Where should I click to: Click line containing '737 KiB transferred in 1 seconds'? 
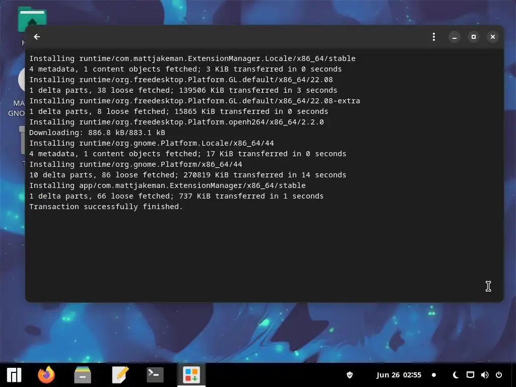point(176,196)
